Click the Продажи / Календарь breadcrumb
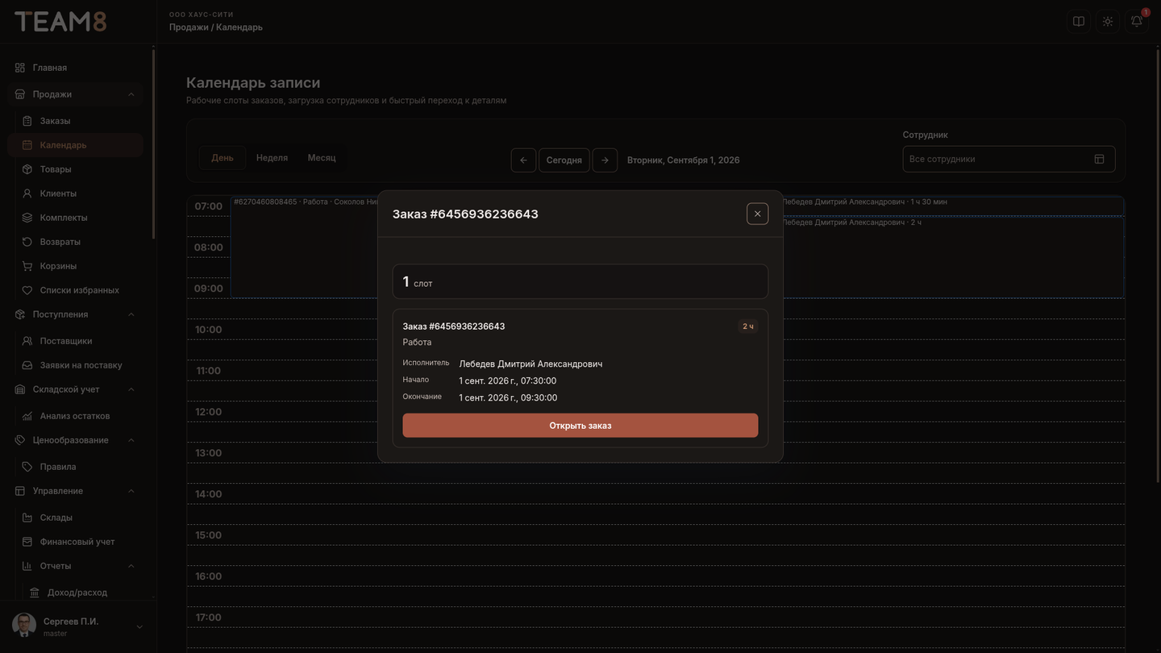 coord(216,27)
